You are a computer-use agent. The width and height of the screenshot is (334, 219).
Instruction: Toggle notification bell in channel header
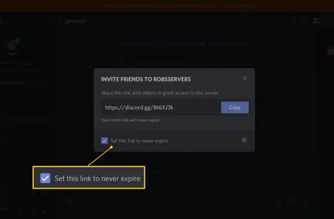tap(293, 21)
